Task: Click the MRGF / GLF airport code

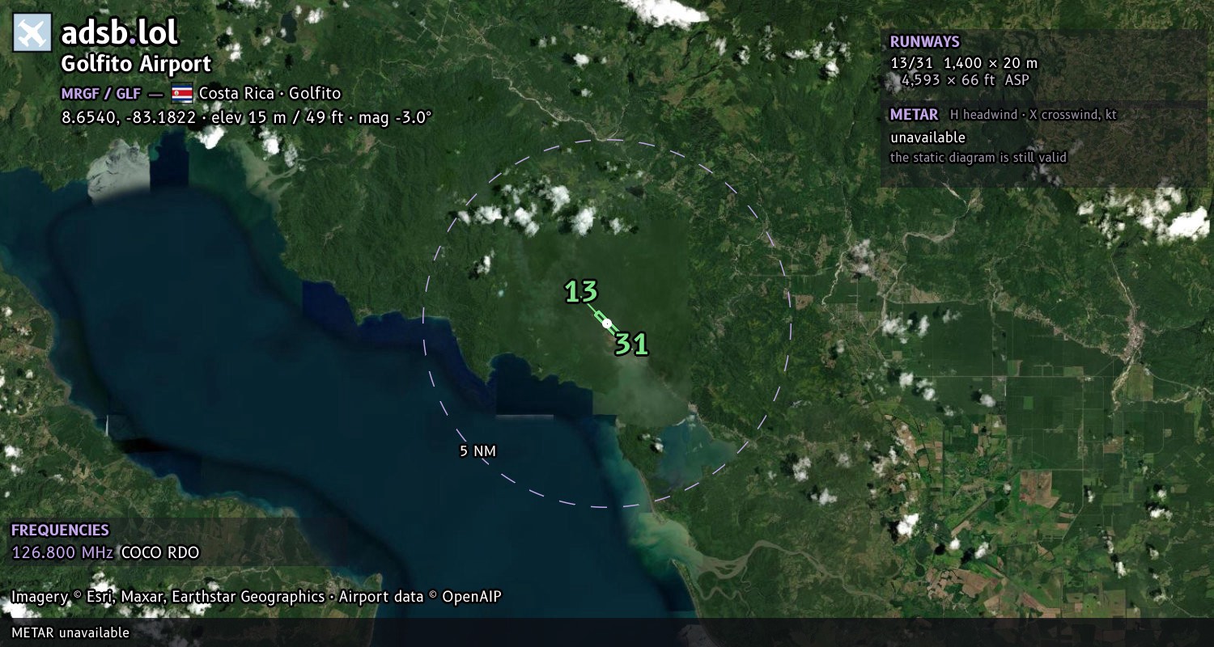Action: [101, 93]
